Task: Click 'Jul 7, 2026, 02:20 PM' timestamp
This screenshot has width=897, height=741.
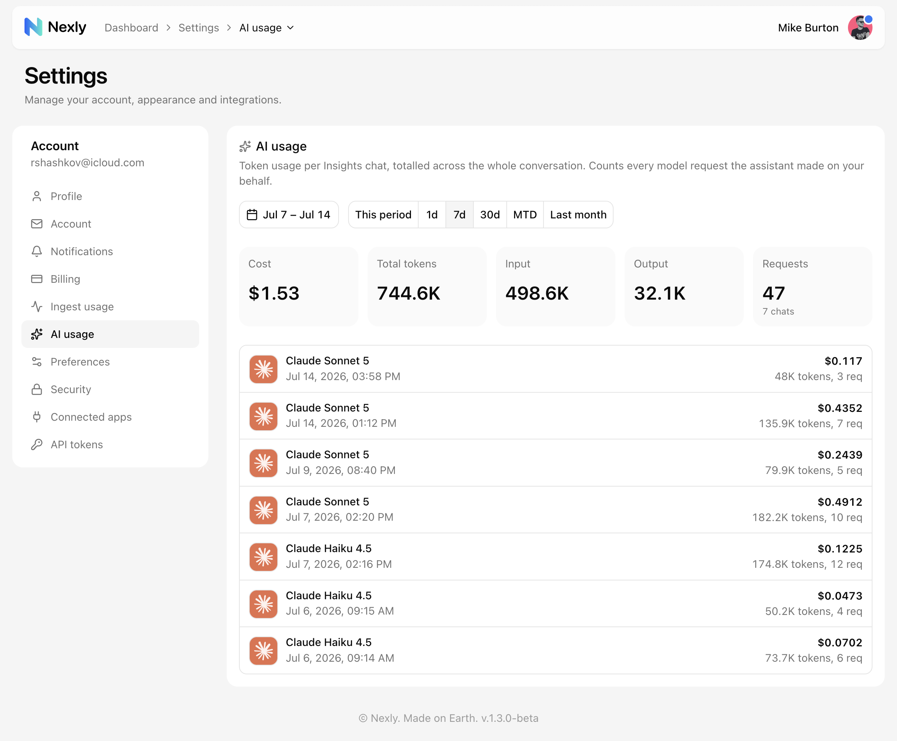Action: [340, 517]
